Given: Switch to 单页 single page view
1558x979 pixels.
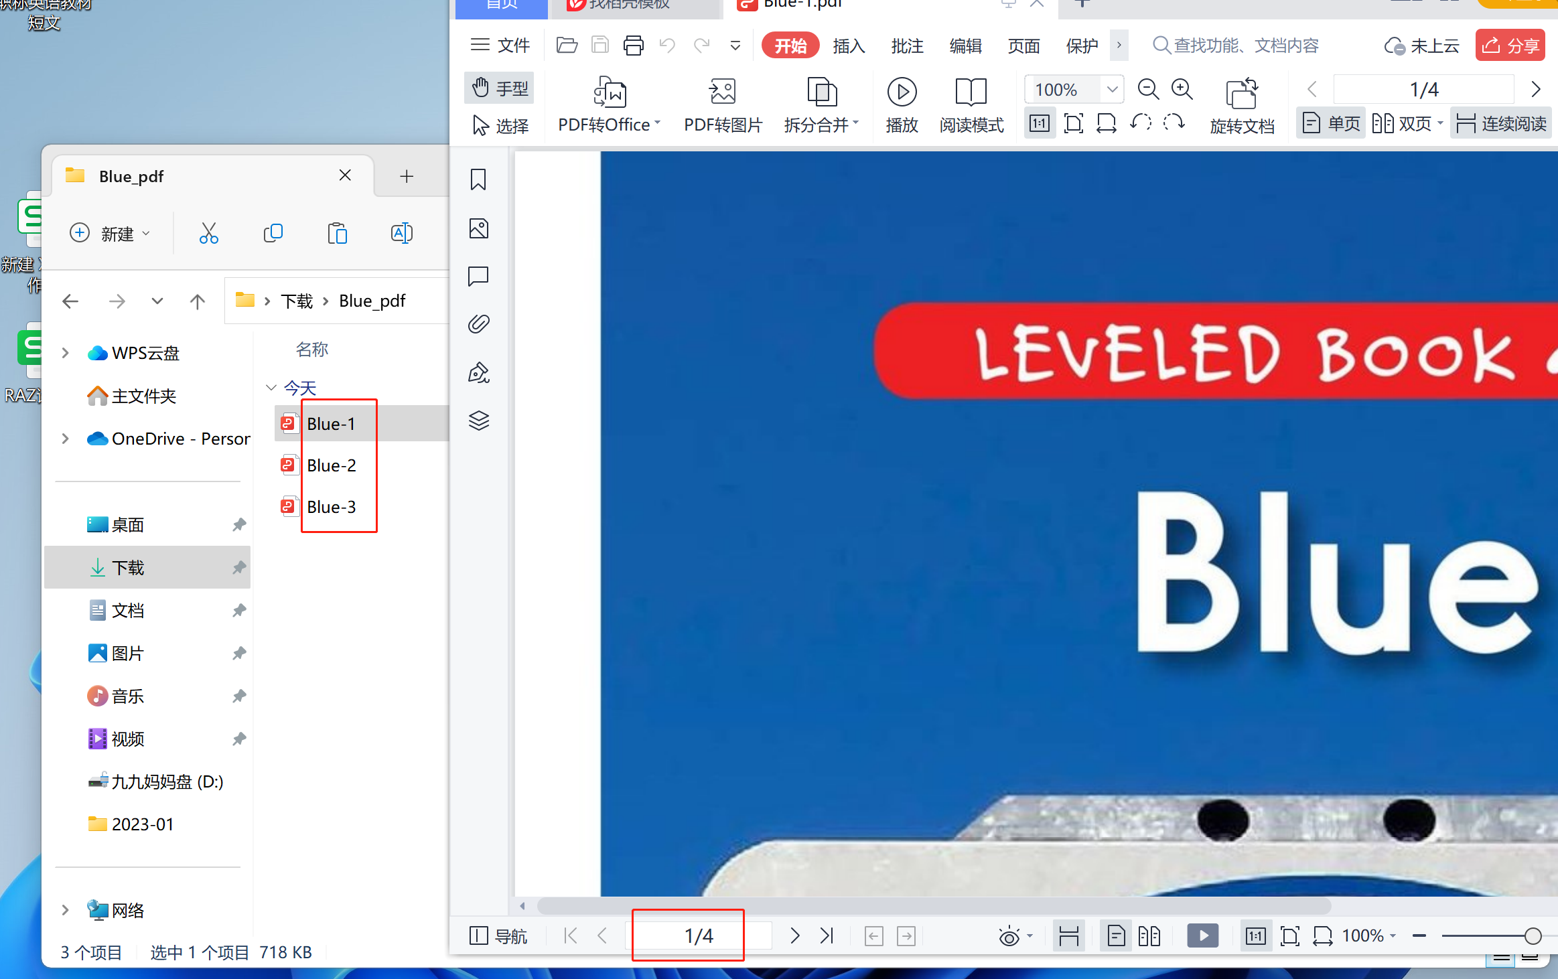Looking at the screenshot, I should [1331, 124].
